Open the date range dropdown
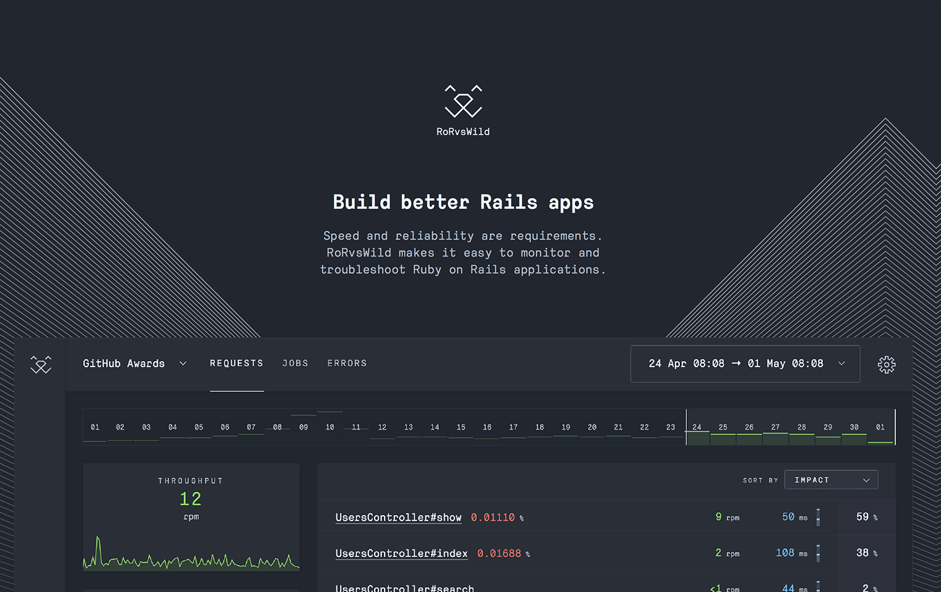Viewport: 941px width, 592px height. tap(745, 364)
